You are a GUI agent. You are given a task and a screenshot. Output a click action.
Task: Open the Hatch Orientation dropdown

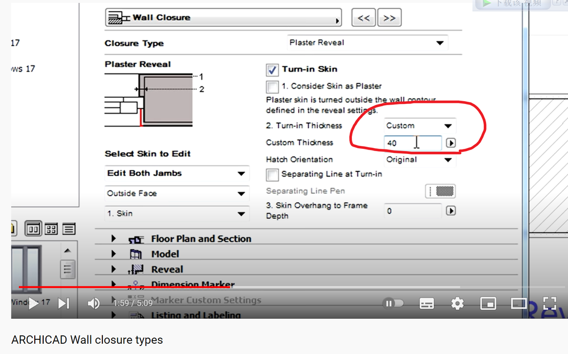[x=420, y=160]
